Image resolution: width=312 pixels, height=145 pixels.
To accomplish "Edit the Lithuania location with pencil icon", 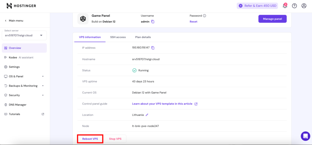I will tap(147, 115).
